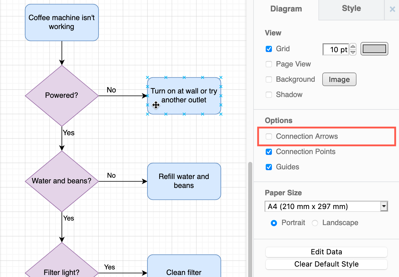Switch to the Style tab

351,8
